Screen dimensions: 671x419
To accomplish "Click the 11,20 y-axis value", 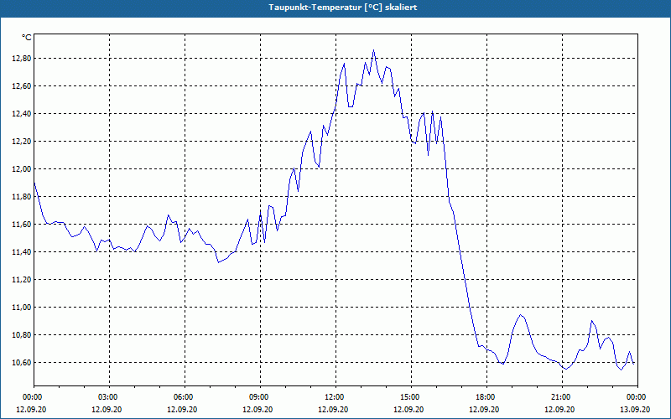I will [22, 280].
